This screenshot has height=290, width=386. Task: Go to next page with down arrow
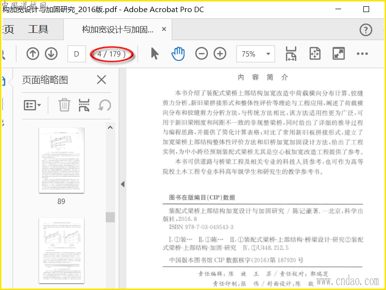tap(51, 54)
